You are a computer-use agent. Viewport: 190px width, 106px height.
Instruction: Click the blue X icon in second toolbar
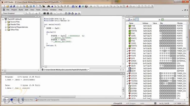76,14
